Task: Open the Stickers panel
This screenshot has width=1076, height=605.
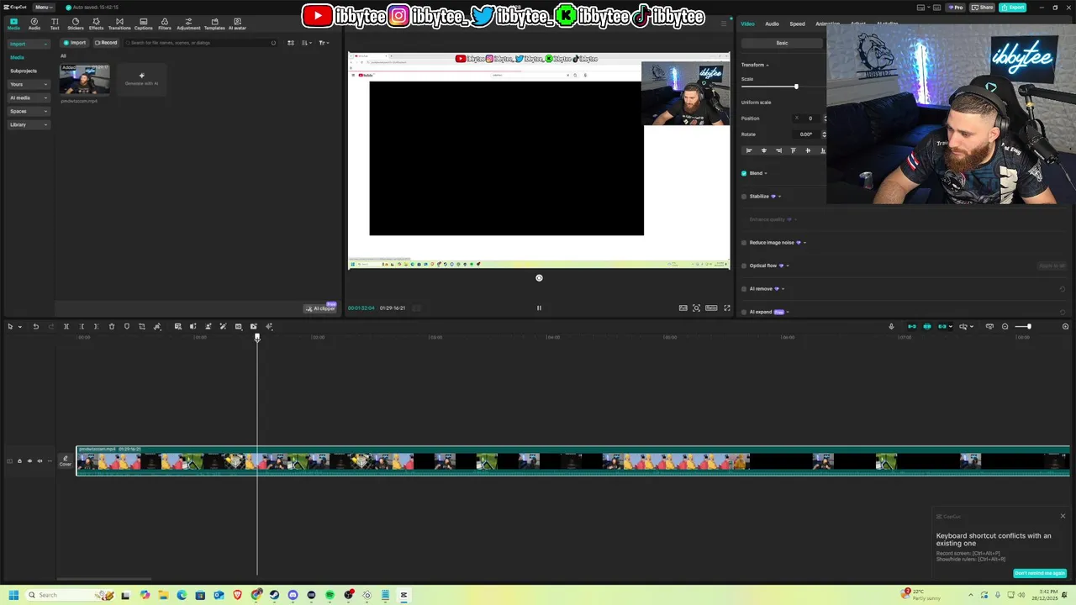Action: pyautogui.click(x=76, y=24)
